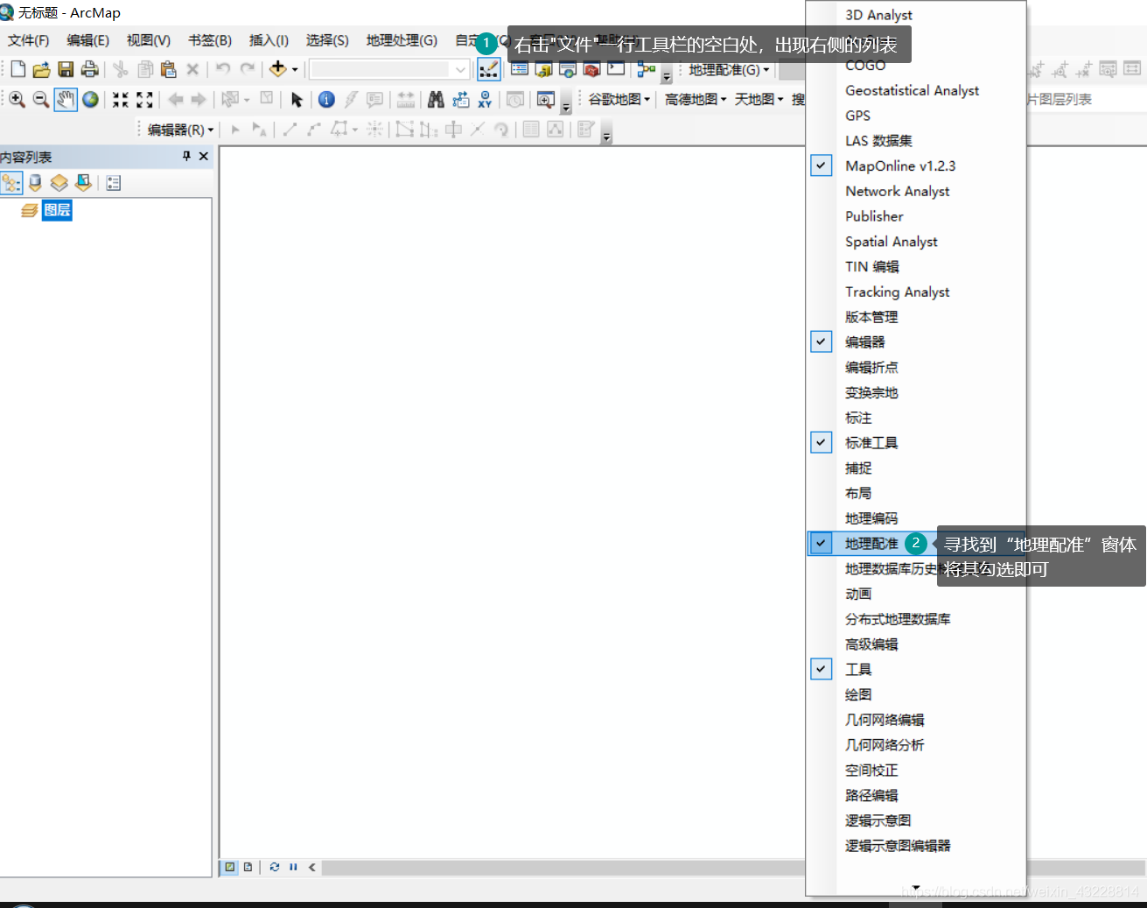The image size is (1147, 908).
Task: Open the 视图(V) menu
Action: tap(148, 40)
